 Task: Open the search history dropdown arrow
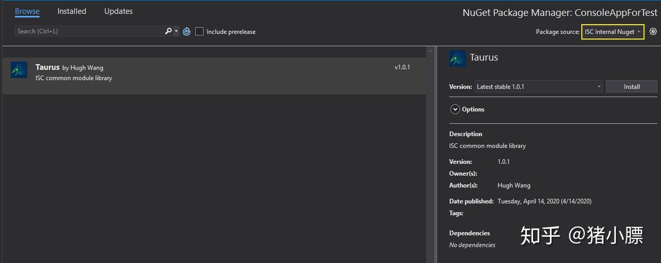[176, 31]
